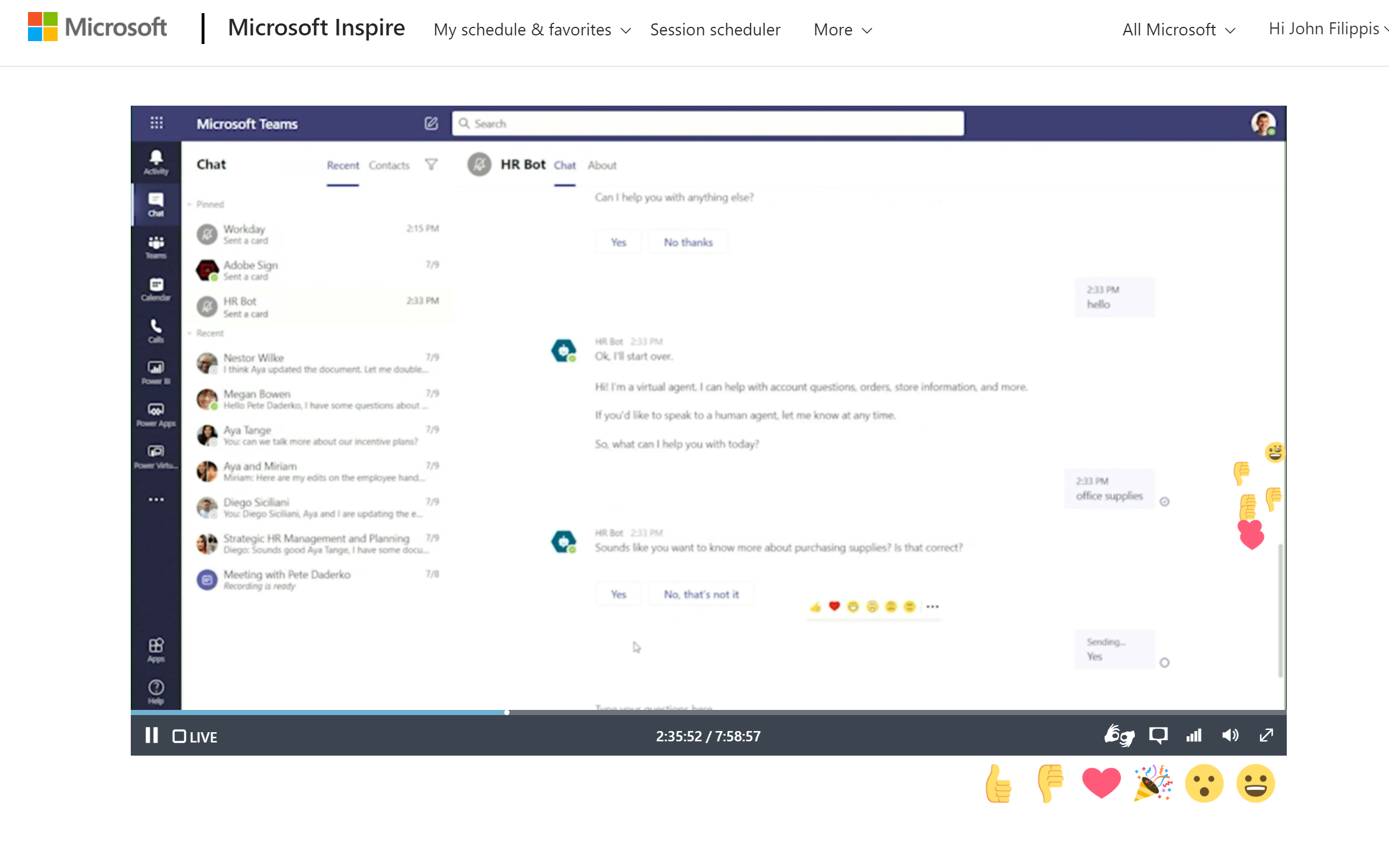This screenshot has width=1389, height=843.
Task: Send a grinning face reaction
Action: coord(1255,784)
